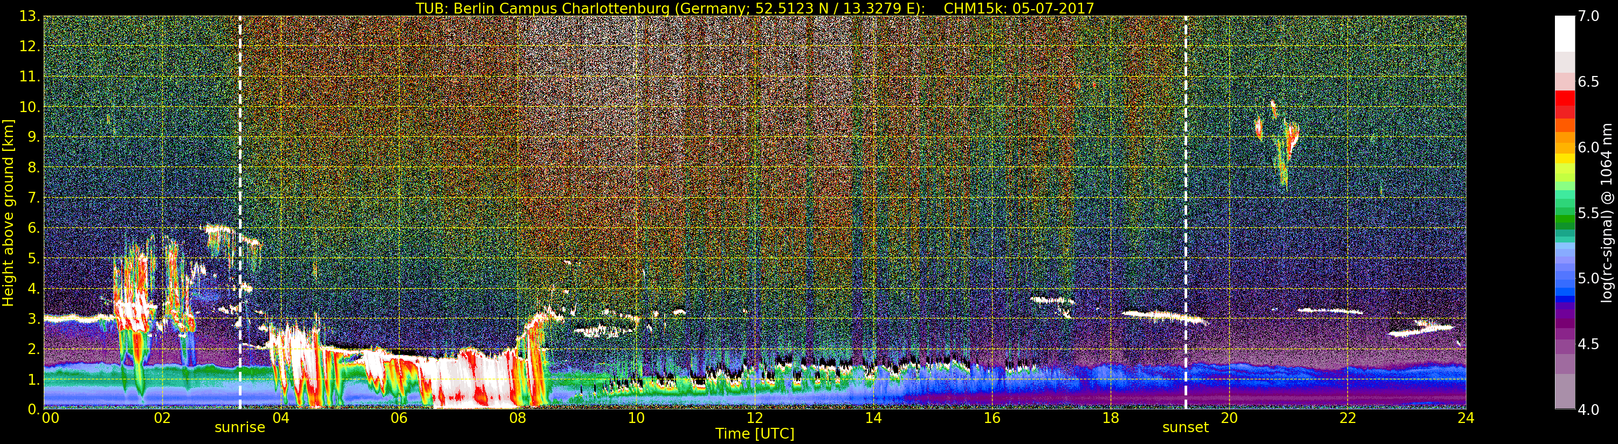Click the "sunrise" label below the axis
The image size is (1618, 444).
[x=239, y=428]
